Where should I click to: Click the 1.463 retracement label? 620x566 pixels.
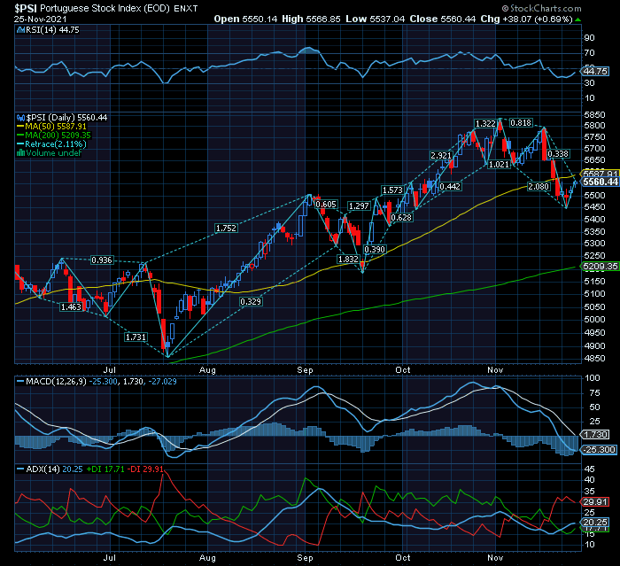[71, 307]
